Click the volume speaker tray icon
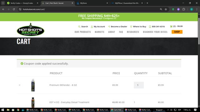Screen dimensions: 200x112 point(172,110)
